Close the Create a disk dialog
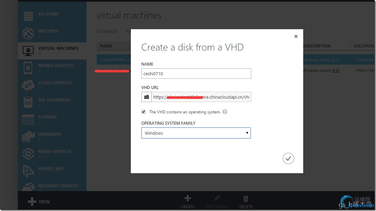376x211 pixels. pyautogui.click(x=296, y=36)
